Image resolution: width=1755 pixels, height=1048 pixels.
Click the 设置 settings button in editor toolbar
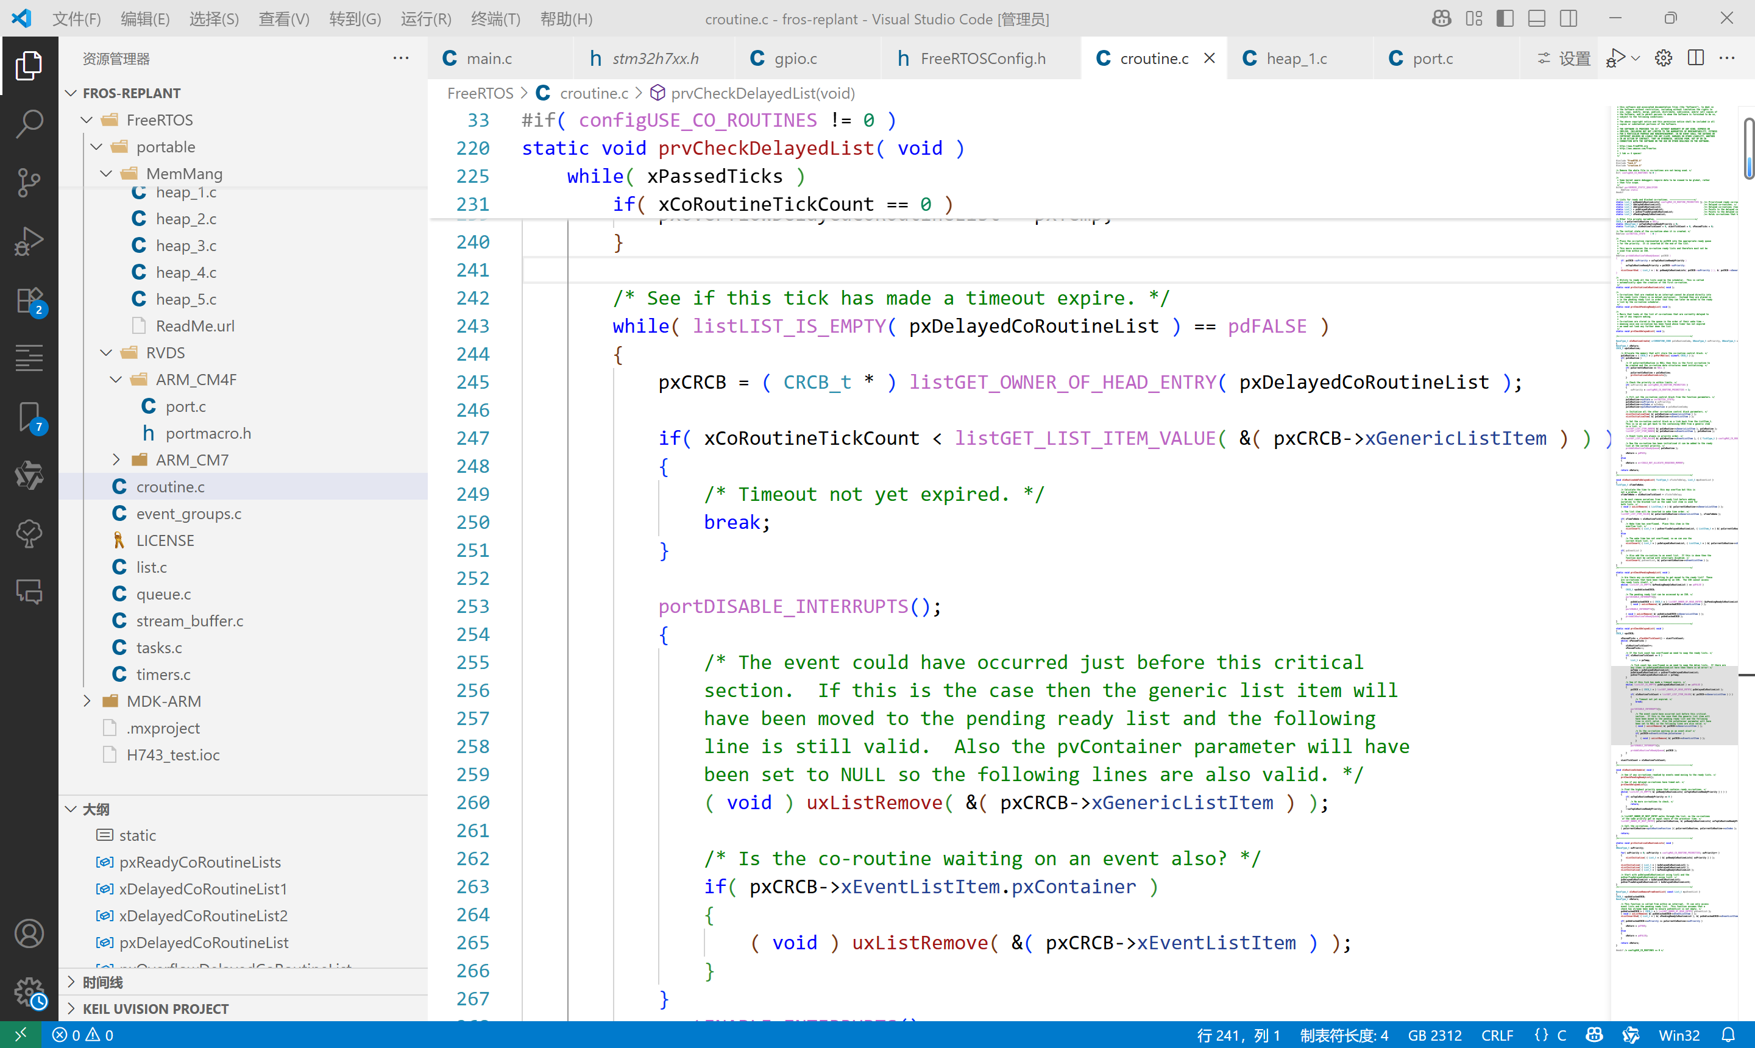(1563, 58)
